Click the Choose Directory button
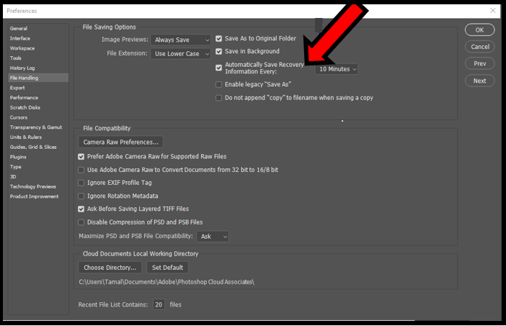 click(x=110, y=268)
